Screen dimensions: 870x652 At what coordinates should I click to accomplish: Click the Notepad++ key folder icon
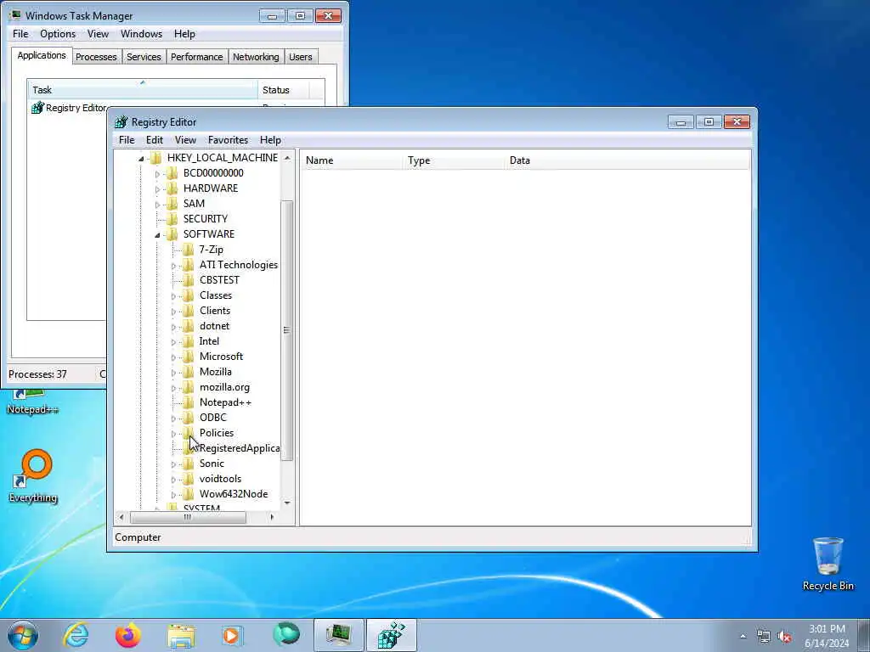(x=188, y=402)
